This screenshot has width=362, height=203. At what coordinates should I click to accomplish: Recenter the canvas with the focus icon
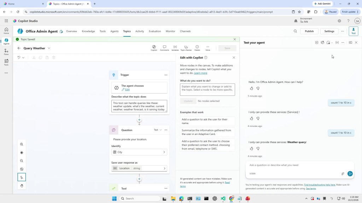coord(22,153)
